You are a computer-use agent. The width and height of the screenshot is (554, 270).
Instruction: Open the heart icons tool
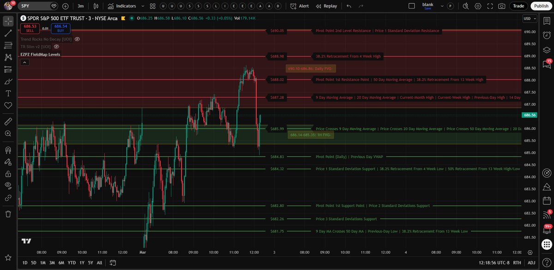click(x=8, y=105)
